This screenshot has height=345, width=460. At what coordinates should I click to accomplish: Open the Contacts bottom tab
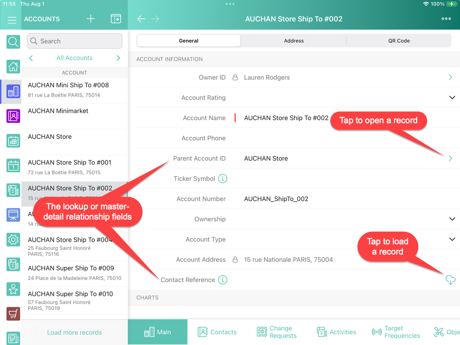coord(217,332)
